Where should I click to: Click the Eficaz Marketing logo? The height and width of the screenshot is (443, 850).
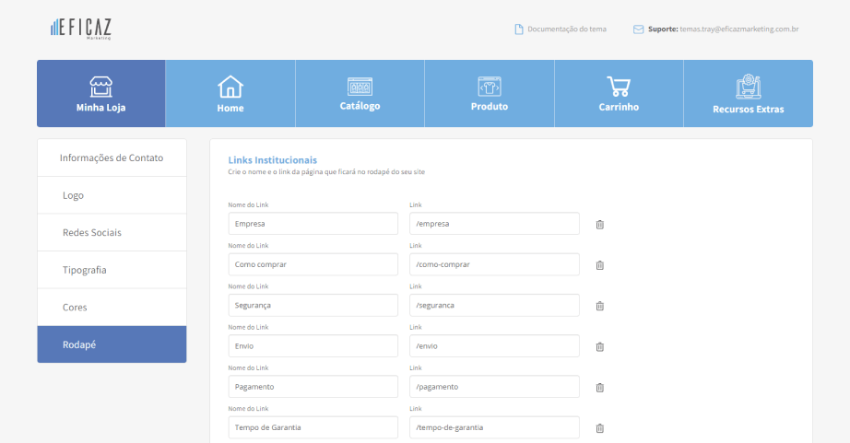point(81,29)
